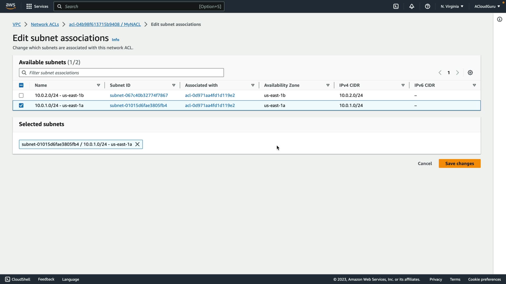Toggle the select-all checkbox in the table header
Image resolution: width=506 pixels, height=284 pixels.
[x=21, y=85]
